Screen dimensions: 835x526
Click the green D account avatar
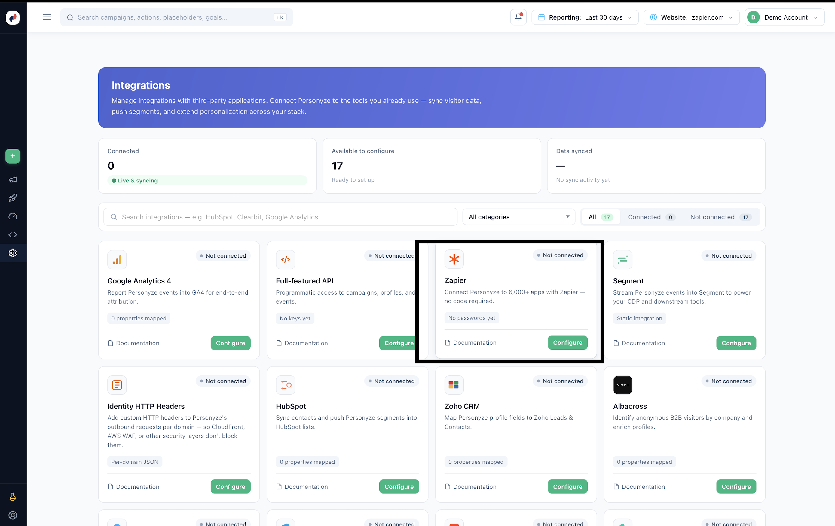753,17
